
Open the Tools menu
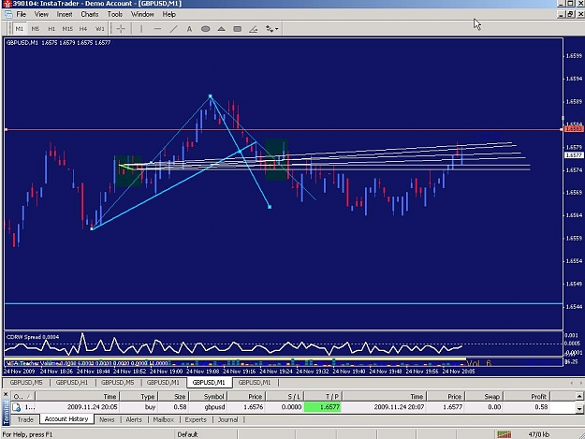pyautogui.click(x=115, y=14)
